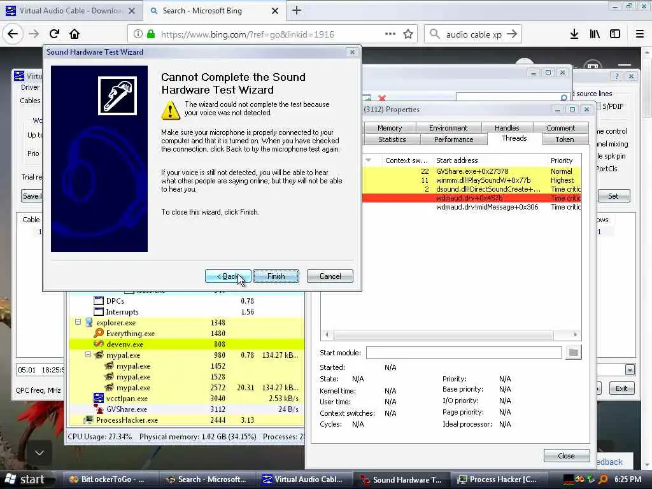Open the VAC panel dropdown arrow

(x=630, y=369)
